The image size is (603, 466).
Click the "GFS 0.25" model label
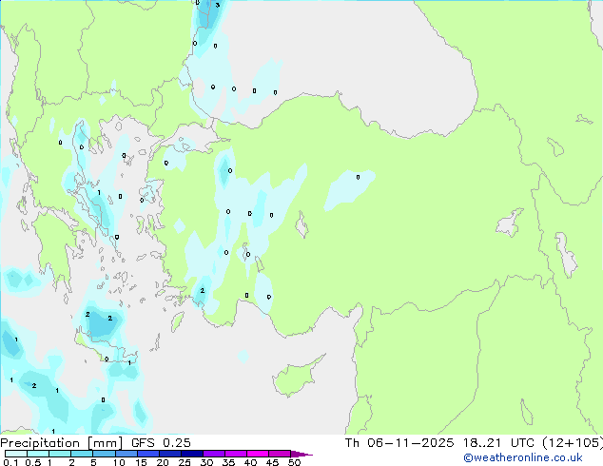[161, 443]
